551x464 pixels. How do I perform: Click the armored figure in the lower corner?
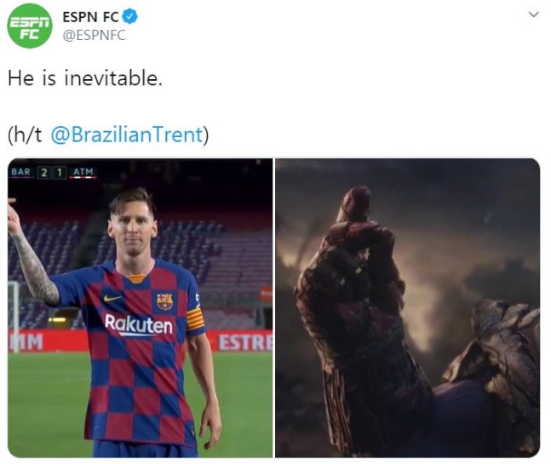(492, 375)
